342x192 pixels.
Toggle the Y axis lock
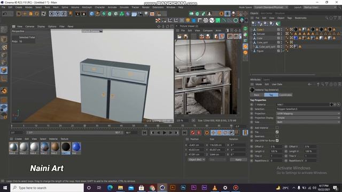[x=58, y=14]
